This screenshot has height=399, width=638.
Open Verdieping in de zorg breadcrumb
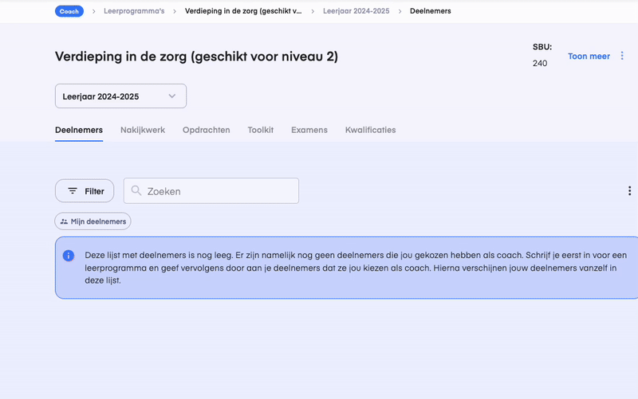[x=243, y=11]
